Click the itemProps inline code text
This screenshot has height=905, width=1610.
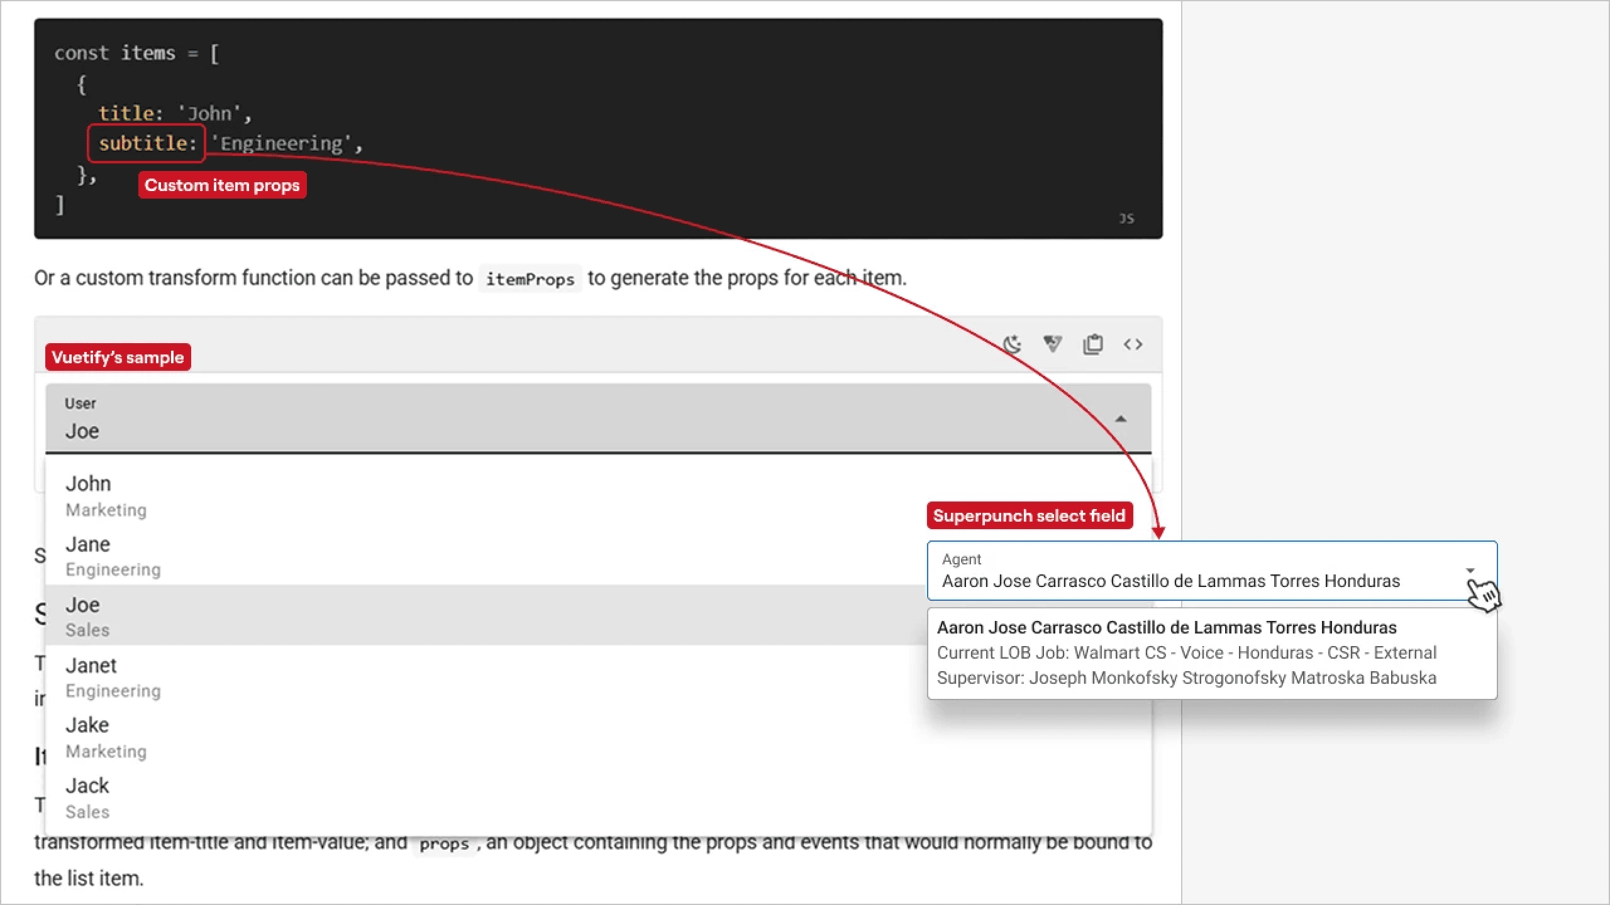(530, 279)
